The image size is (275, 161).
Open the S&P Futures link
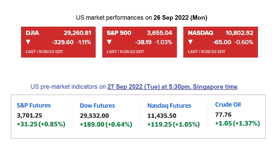tap(34, 105)
